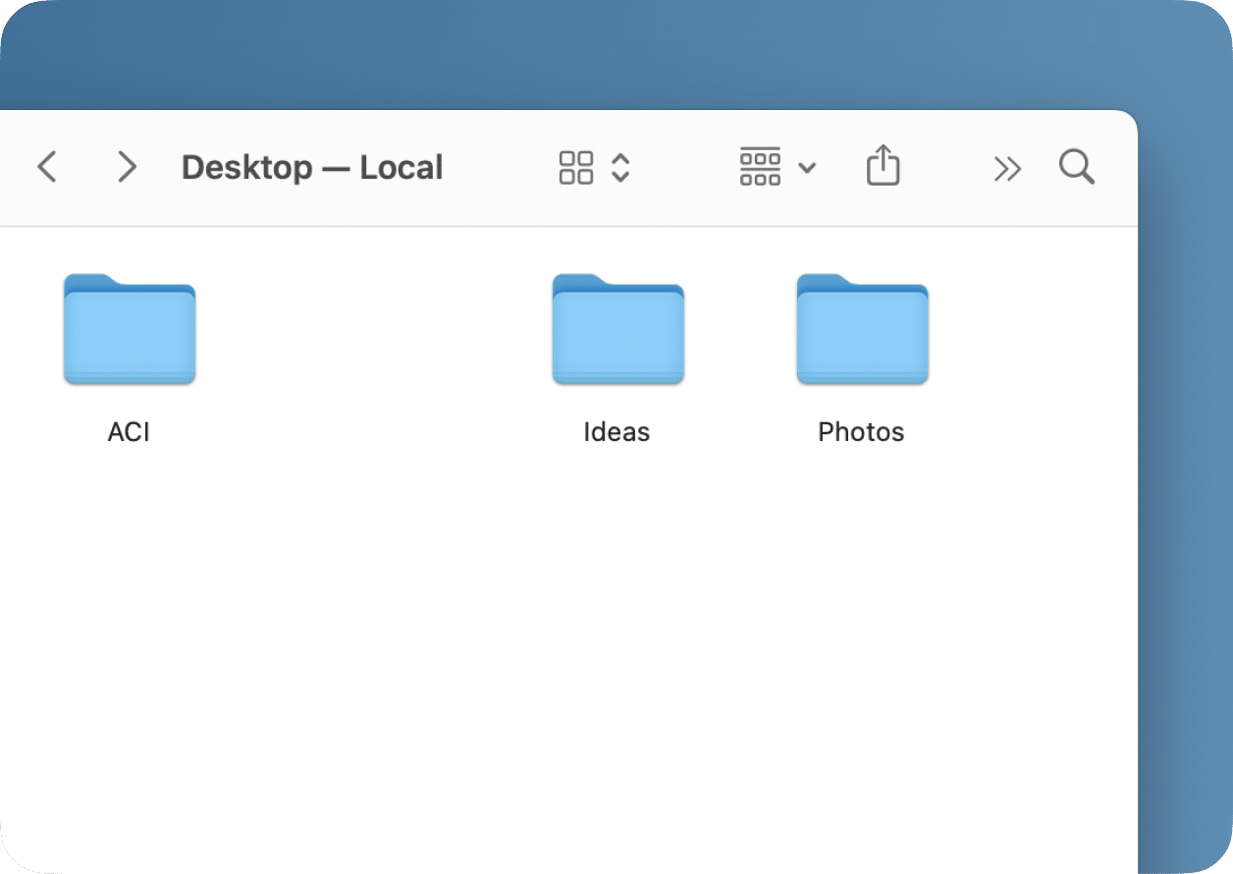This screenshot has height=874, width=1233.
Task: Select the Photos folder icon
Action: [862, 329]
